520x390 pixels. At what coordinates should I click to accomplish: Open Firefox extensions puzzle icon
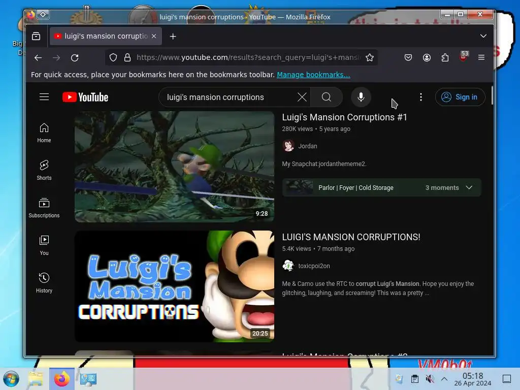click(x=445, y=58)
